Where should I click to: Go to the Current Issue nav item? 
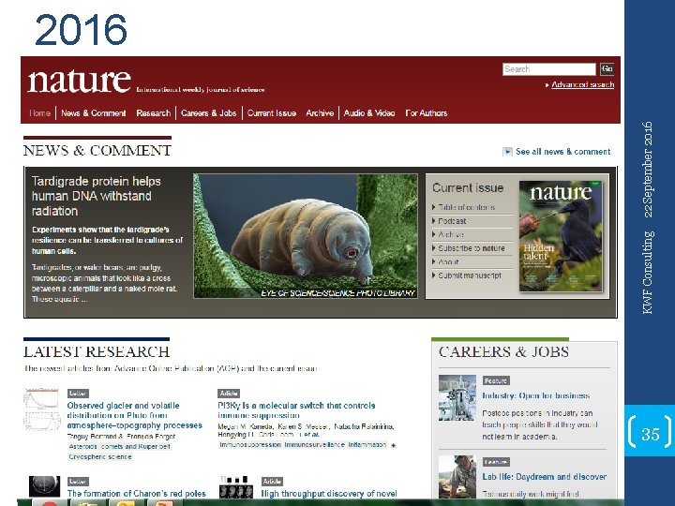tap(272, 113)
